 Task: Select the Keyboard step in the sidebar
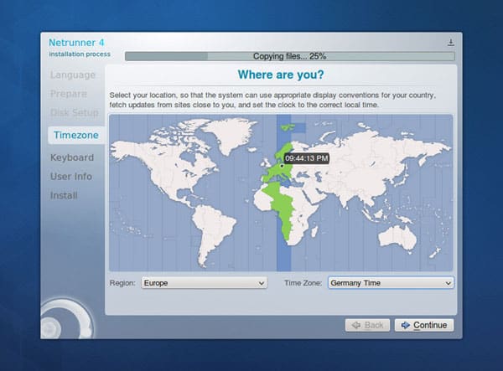[72, 157]
